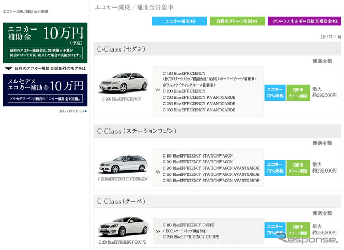This screenshot has width=344, height=250.
Task: Click the C-Class station wagon photo
Action: click(123, 164)
